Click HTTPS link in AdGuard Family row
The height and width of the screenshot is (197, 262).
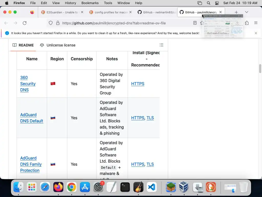(138, 164)
